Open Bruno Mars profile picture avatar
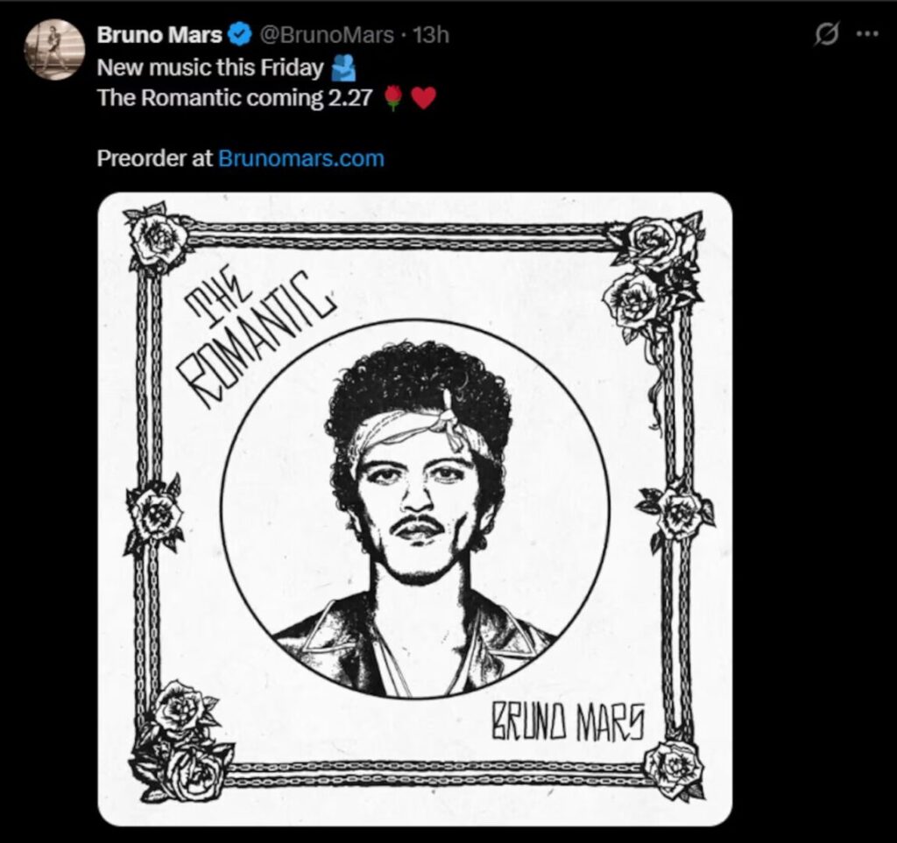Screen dimensions: 897x843 click(54, 49)
